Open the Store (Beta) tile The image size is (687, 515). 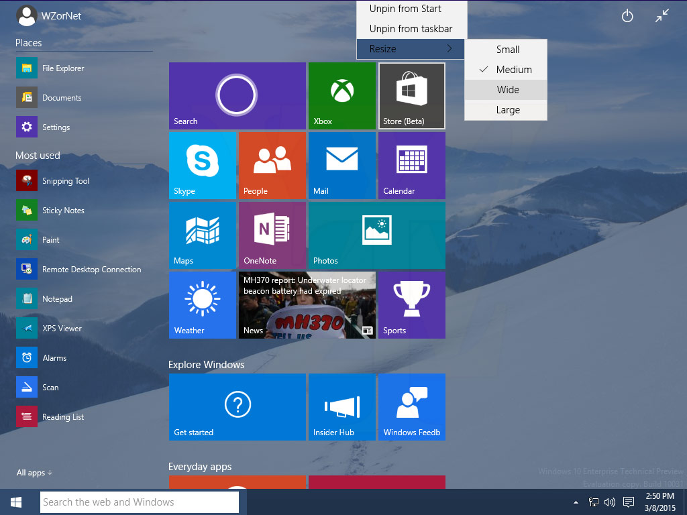[x=412, y=96]
